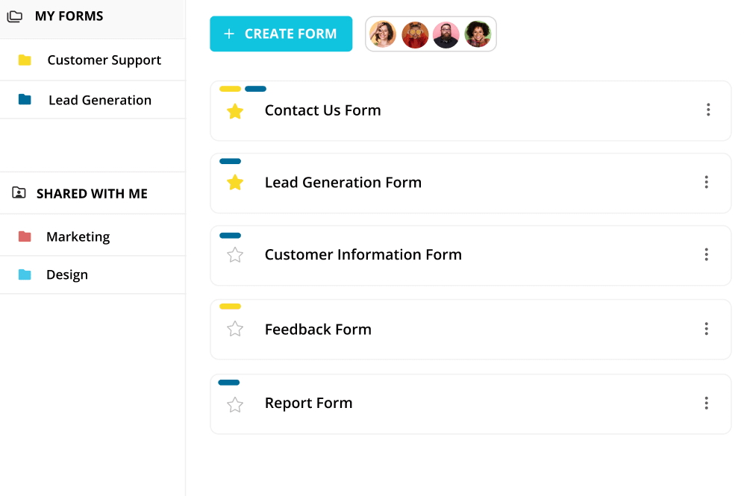Select the Marketing shared folder
Image resolution: width=744 pixels, height=496 pixels.
(78, 236)
